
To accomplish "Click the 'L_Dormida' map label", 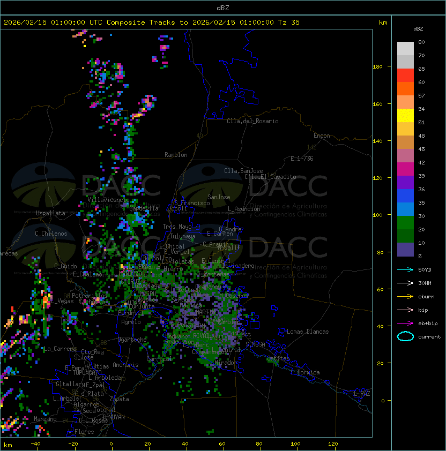I will tap(305, 372).
